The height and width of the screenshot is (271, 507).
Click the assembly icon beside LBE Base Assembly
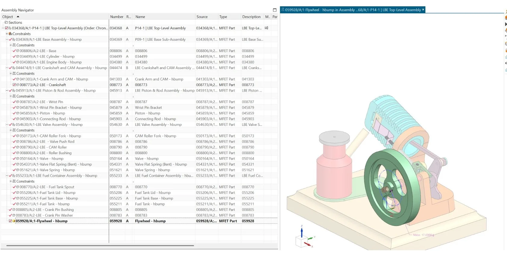(14, 39)
